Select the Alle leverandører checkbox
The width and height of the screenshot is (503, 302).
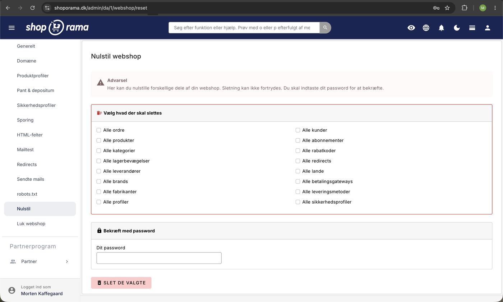tap(99, 171)
